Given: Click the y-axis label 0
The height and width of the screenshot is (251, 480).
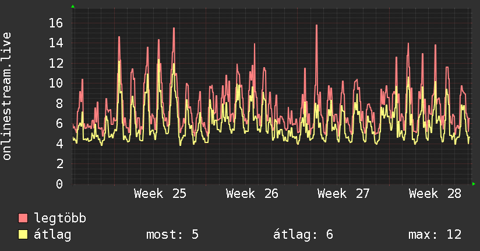Looking at the screenshot, I should click(59, 184).
